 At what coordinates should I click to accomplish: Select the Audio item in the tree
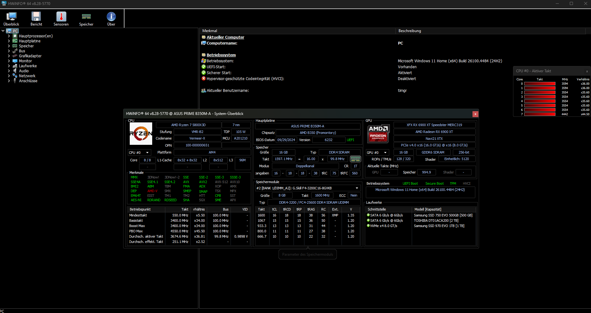(x=24, y=71)
